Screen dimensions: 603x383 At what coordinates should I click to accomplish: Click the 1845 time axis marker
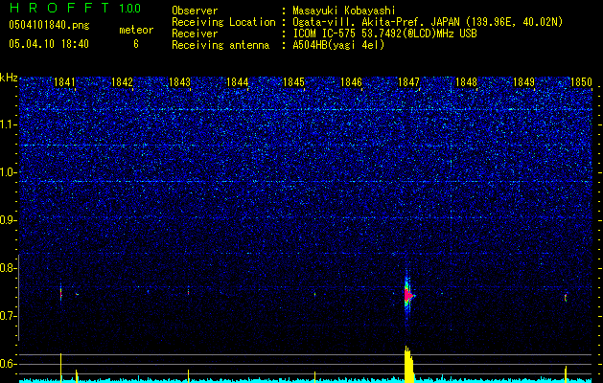point(293,82)
